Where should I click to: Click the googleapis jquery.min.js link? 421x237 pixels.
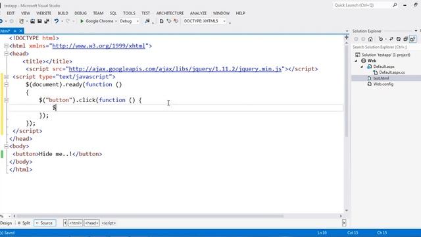click(175, 69)
